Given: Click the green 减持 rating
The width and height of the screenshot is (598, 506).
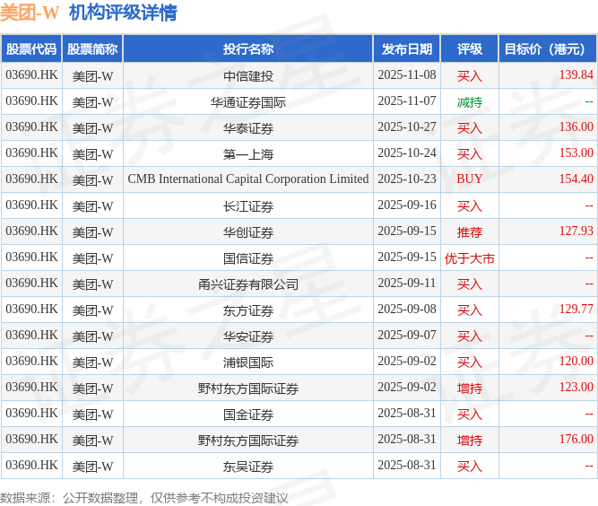Looking at the screenshot, I should click(470, 102).
